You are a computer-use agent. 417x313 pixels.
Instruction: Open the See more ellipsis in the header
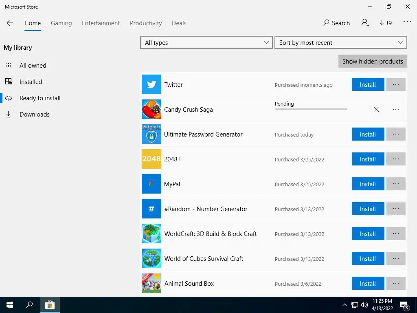(x=407, y=22)
